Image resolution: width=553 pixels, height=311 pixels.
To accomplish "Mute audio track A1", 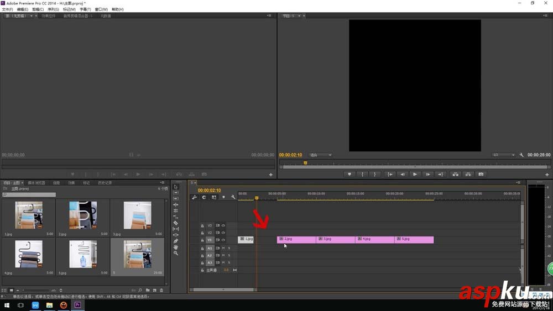I will point(223,248).
